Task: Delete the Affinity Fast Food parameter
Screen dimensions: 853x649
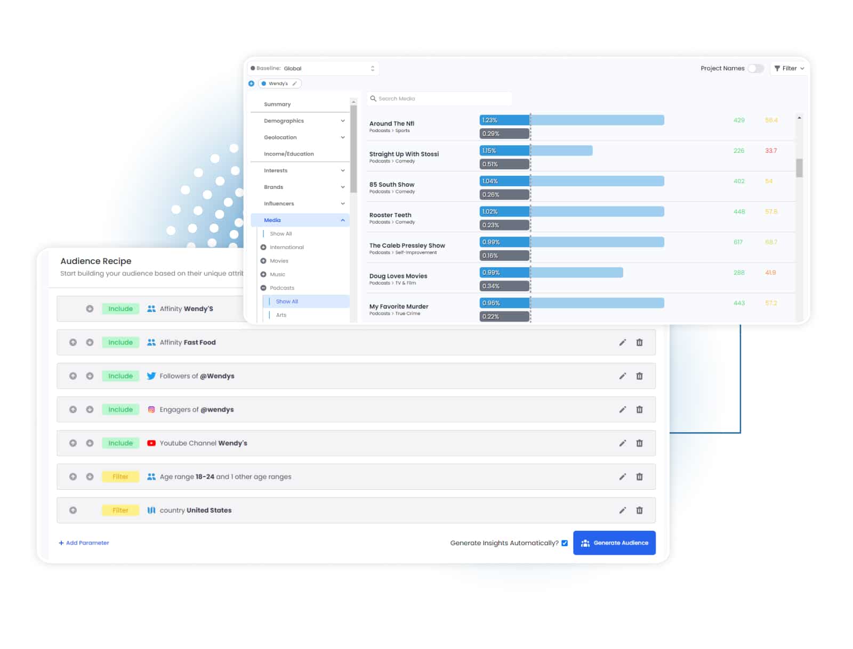Action: pyautogui.click(x=639, y=342)
